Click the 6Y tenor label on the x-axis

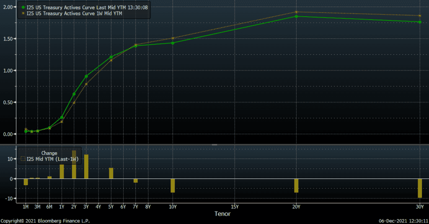[123, 207]
